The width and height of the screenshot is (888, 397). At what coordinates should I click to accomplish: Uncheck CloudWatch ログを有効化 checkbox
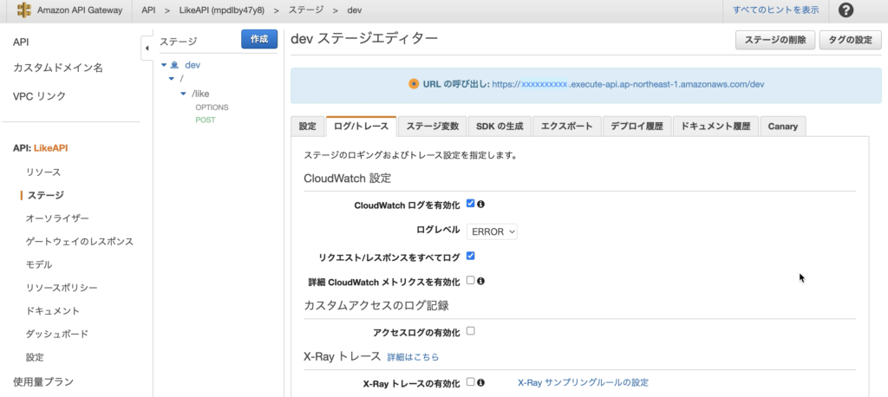(x=471, y=204)
